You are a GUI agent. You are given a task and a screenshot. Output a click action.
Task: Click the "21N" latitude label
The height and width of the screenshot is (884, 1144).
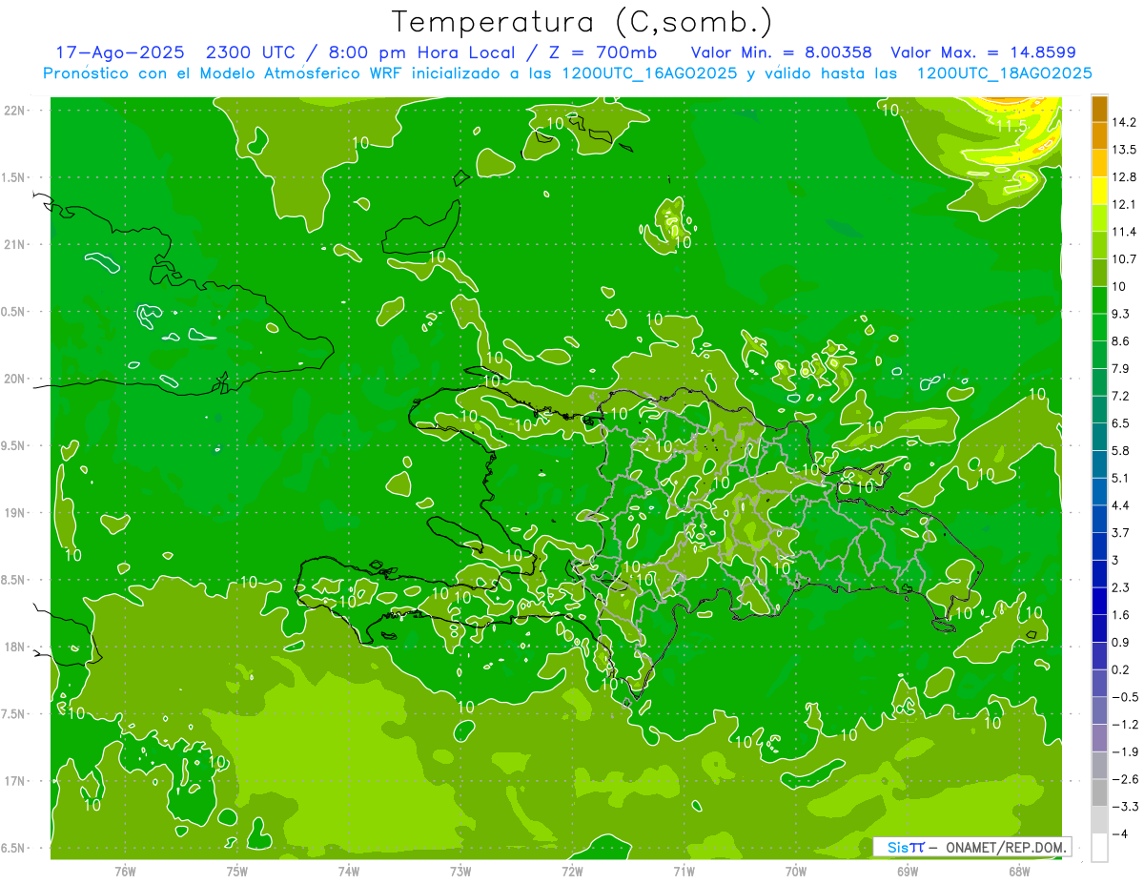click(14, 244)
